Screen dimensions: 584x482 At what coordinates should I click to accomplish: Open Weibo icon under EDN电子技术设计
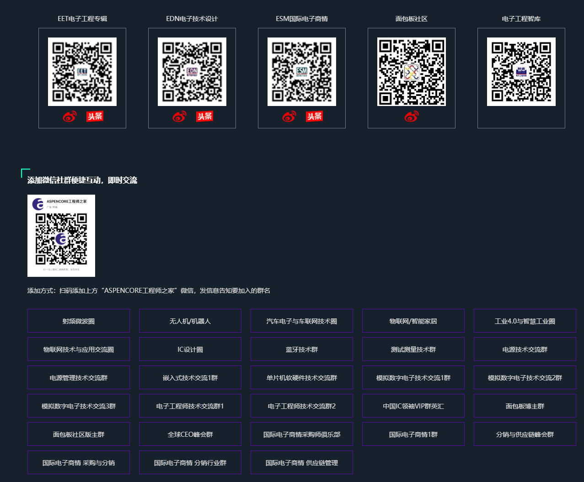(x=180, y=117)
